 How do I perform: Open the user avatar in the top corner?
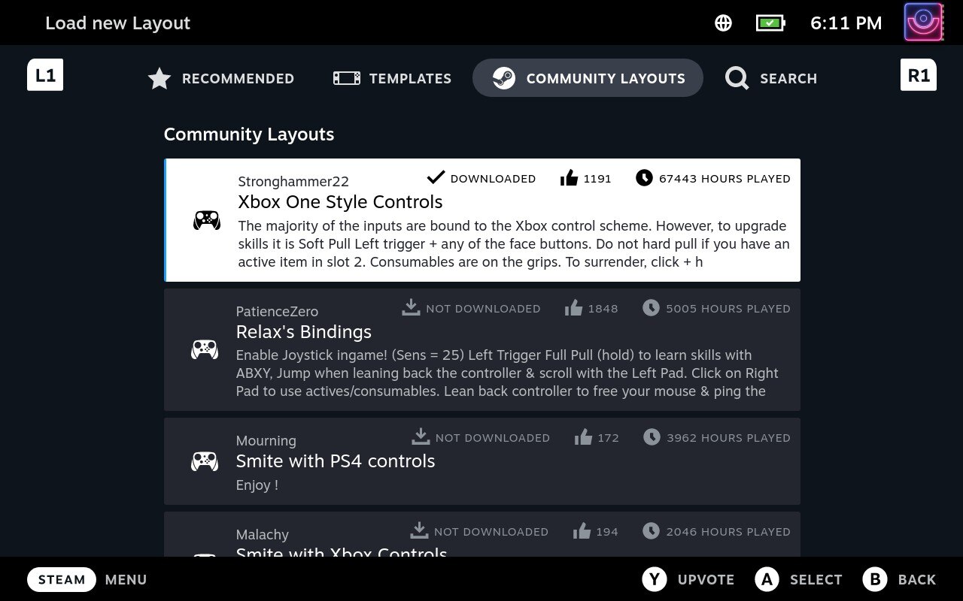pos(925,23)
